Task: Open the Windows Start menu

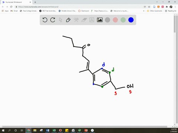Action: (x=3, y=130)
